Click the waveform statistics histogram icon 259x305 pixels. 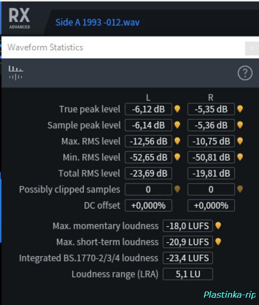coord(16,73)
